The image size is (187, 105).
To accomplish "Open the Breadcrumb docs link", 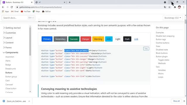I will (x=11, y=69).
